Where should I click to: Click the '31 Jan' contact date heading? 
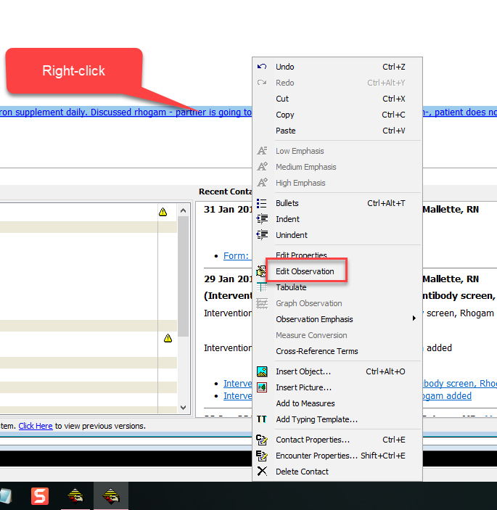tap(228, 209)
